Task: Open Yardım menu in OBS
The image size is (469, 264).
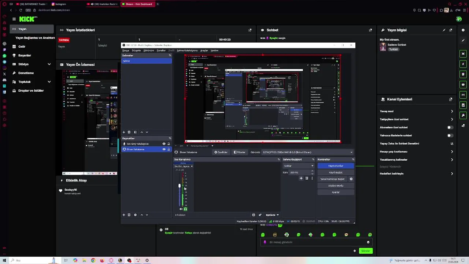Action: click(x=214, y=51)
